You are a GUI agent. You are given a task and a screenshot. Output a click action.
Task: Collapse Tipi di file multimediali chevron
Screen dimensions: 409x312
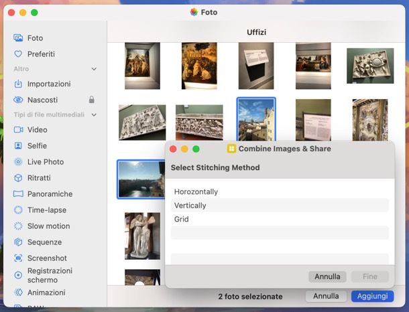94,115
